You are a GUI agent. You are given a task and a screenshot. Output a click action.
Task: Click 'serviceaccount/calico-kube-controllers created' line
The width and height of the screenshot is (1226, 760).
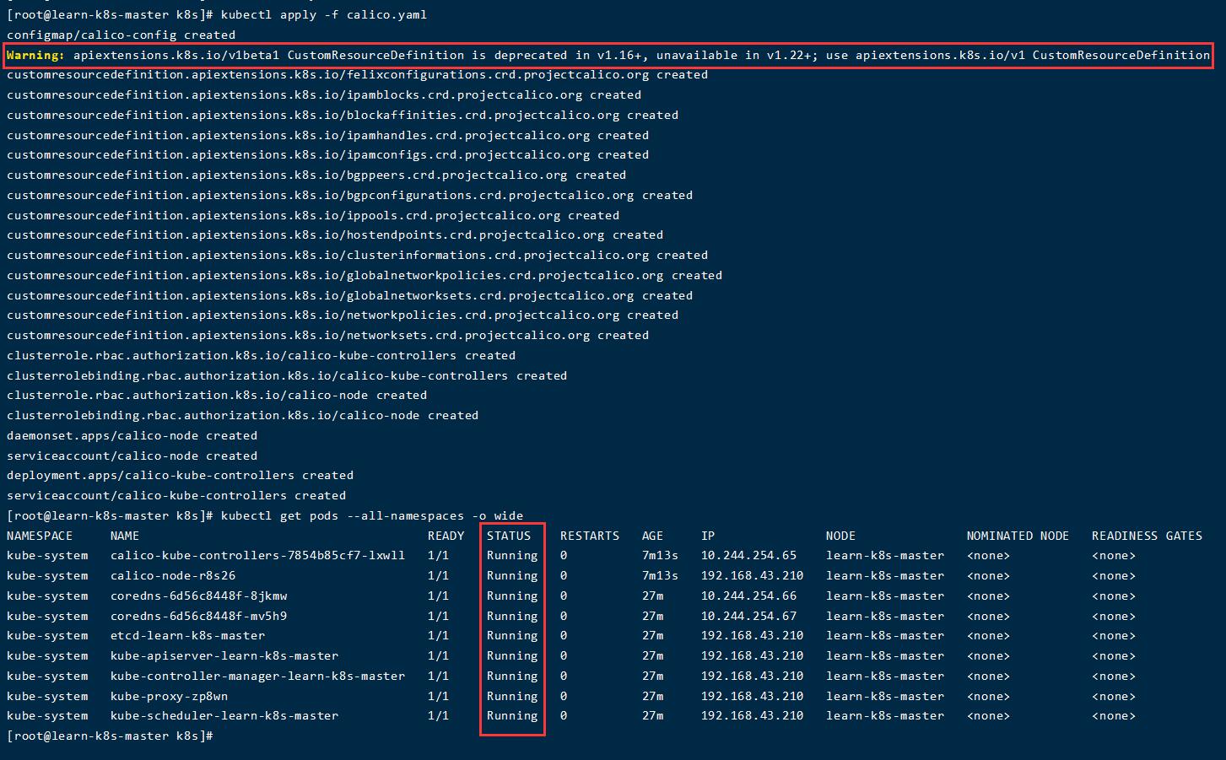pyautogui.click(x=176, y=496)
